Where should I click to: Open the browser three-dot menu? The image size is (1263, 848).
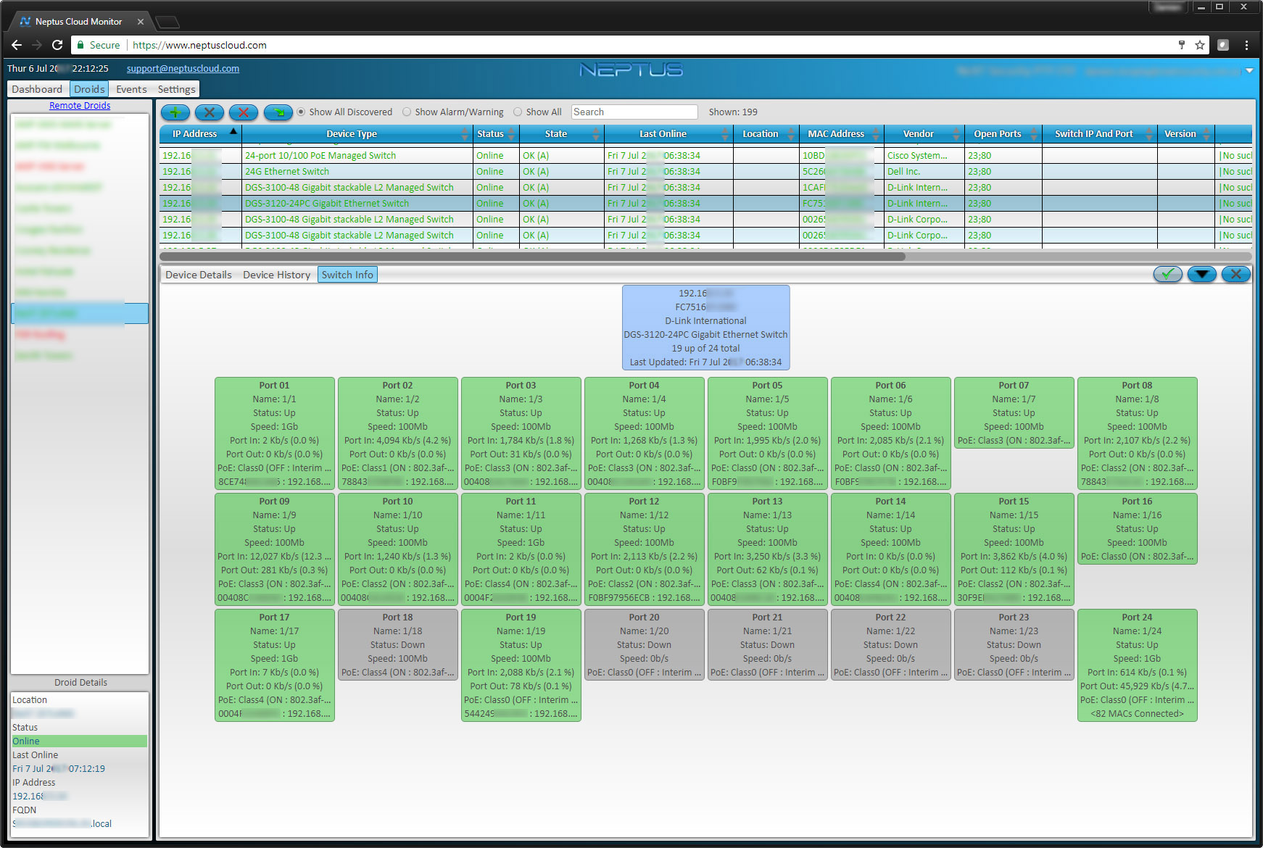pyautogui.click(x=1246, y=45)
